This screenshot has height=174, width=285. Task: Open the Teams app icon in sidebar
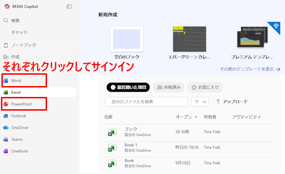[6, 139]
